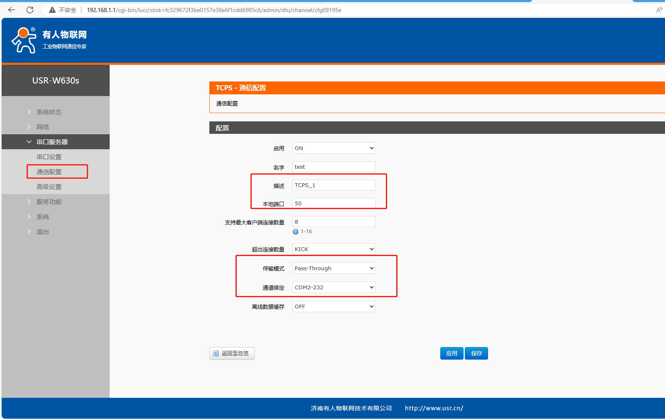Open 串口设置 in the sidebar
Viewport: 665px width, 419px height.
pyautogui.click(x=49, y=157)
